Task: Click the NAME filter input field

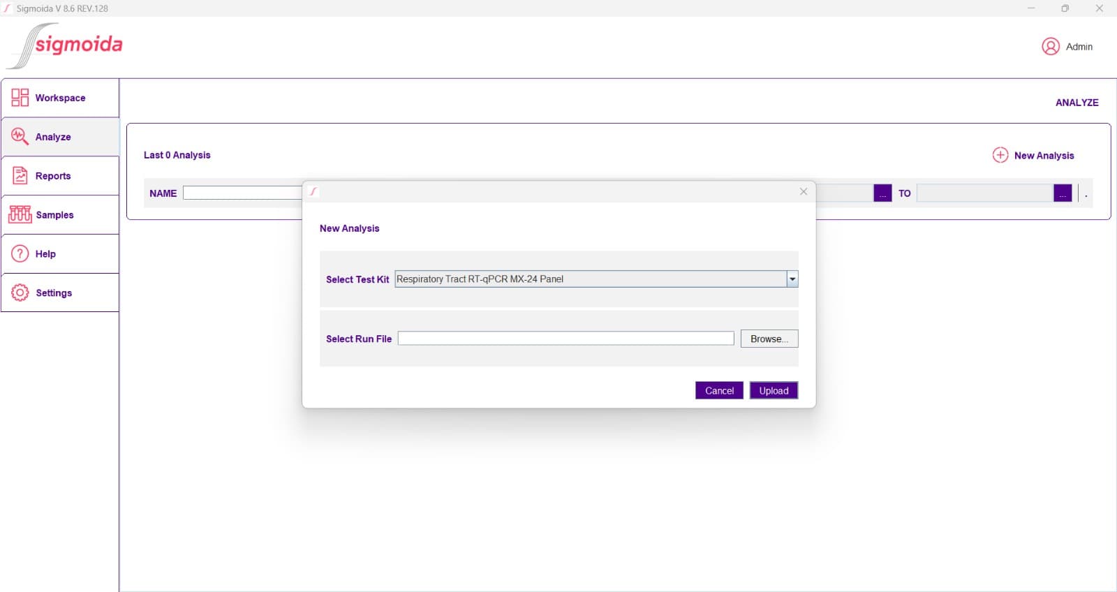Action: [242, 193]
